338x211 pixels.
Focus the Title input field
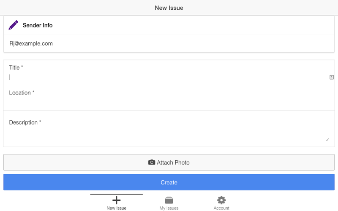[x=169, y=77]
